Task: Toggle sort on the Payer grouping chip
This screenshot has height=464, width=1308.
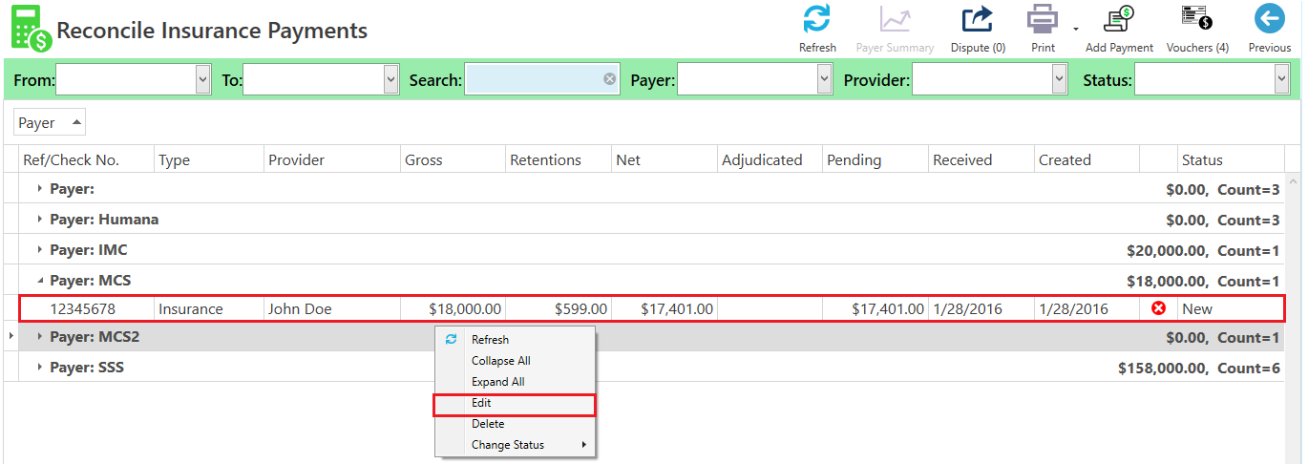Action: 50,123
